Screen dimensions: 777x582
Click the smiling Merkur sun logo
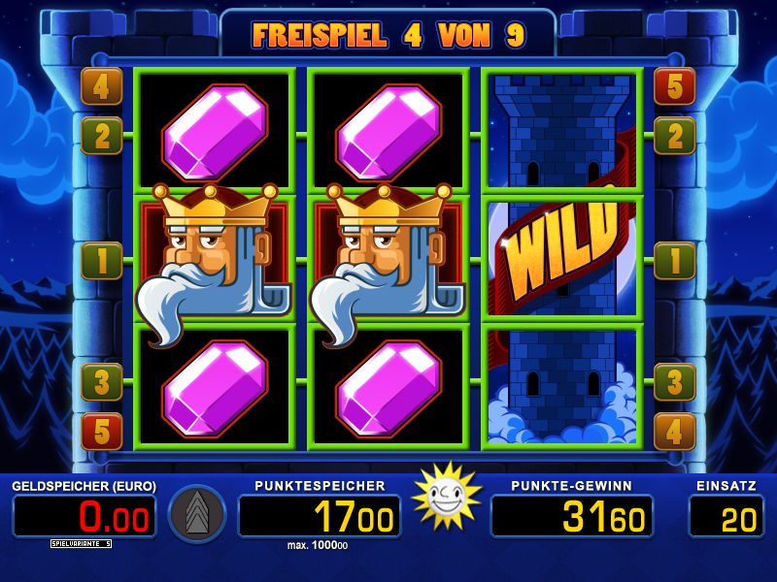447,497
